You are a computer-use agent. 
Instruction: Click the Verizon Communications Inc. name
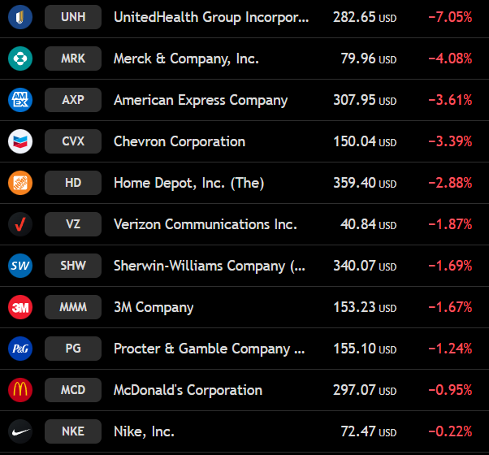pos(206,224)
